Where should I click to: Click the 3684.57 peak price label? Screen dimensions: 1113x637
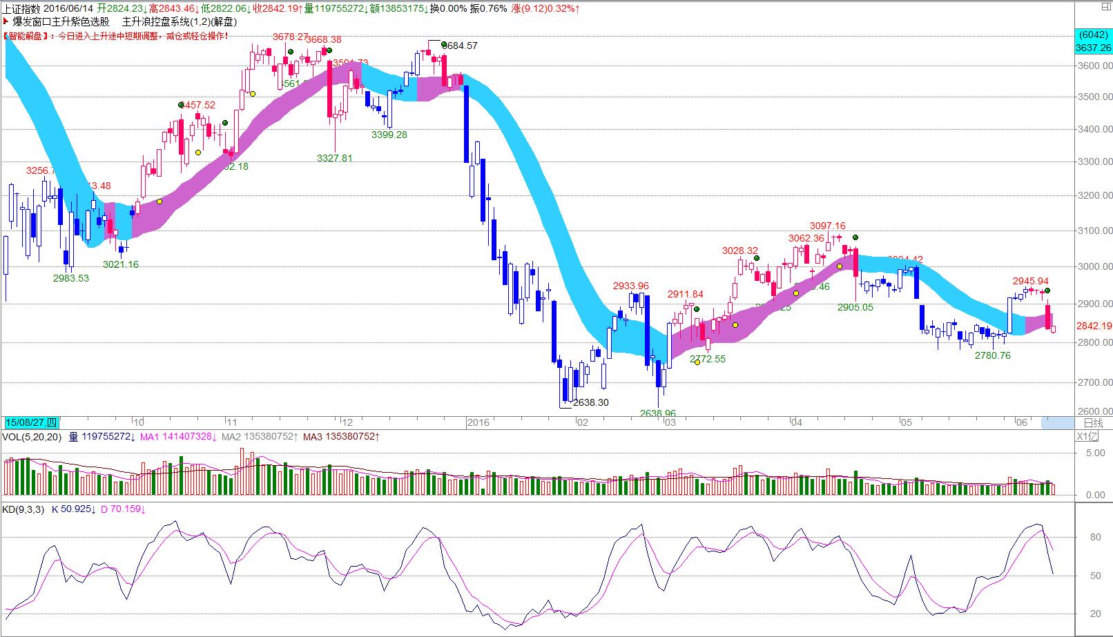(x=460, y=46)
